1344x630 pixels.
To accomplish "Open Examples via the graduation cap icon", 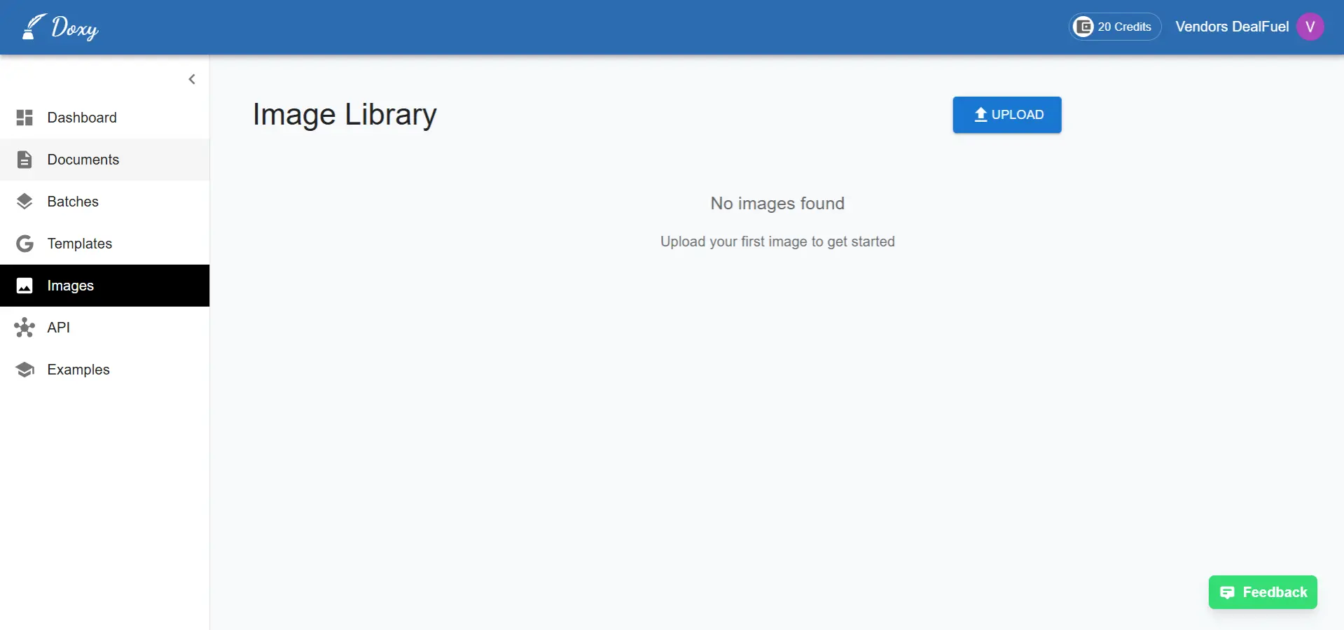I will click(25, 369).
